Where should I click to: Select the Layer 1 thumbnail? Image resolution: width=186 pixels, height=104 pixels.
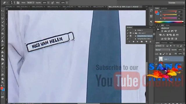161,59
